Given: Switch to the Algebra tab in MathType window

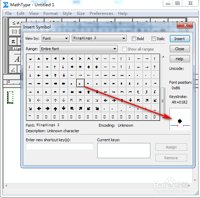Looking at the screenshot, I should pyautogui.click(x=17, y=49).
